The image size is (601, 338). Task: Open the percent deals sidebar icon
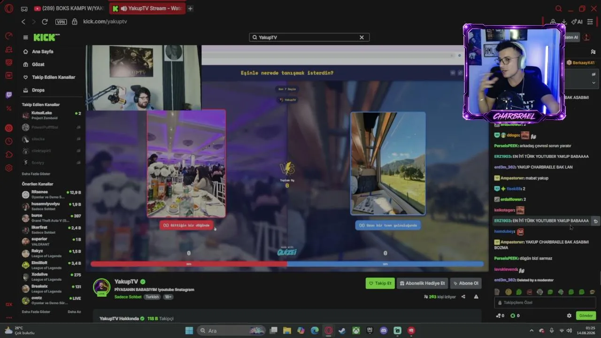click(8, 108)
